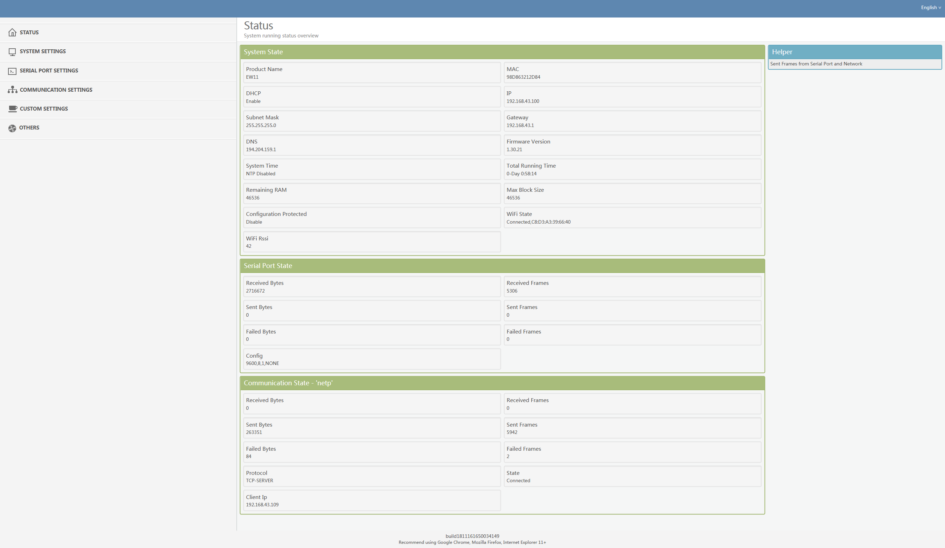Screen dimensions: 945x548
Task: Select IP address 192.168.43.100
Action: [x=523, y=101]
